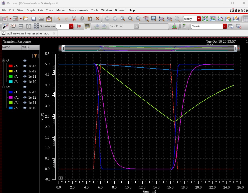Click the Calculator icon
The image size is (248, 193).
tap(184, 26)
